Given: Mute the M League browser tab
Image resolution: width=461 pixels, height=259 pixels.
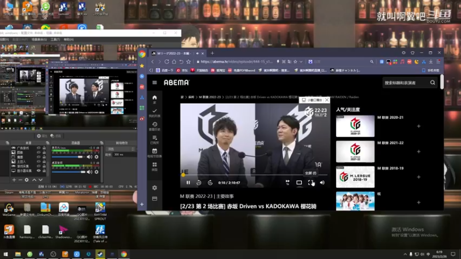Looking at the screenshot, I should (x=197, y=54).
